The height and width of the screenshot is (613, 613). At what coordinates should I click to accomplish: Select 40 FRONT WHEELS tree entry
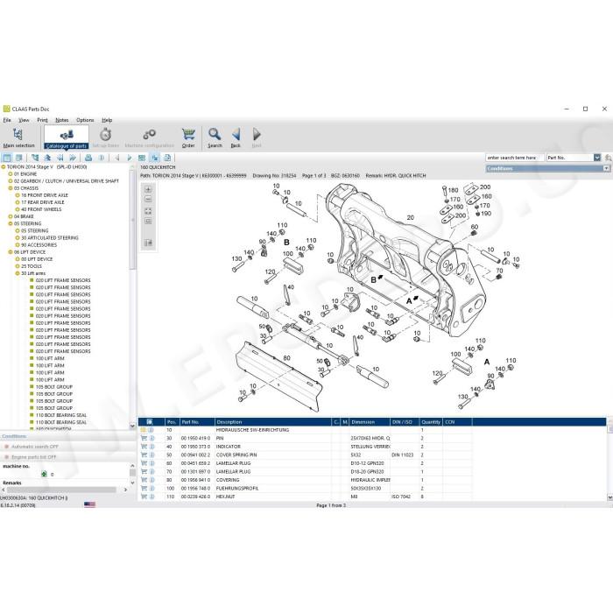point(41,209)
